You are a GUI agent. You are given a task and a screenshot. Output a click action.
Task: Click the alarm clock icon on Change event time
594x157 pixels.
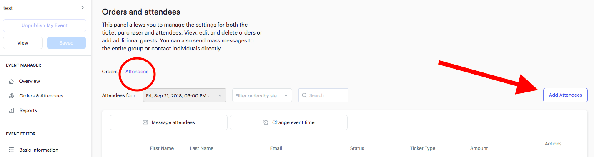tap(266, 122)
